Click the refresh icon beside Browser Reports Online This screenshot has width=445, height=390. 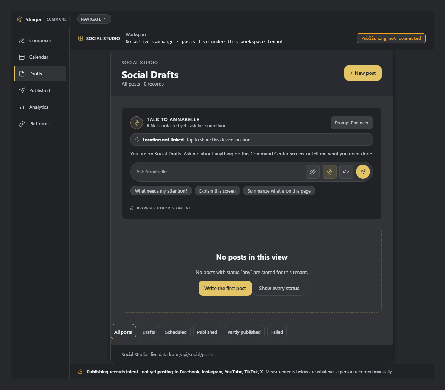pos(132,208)
